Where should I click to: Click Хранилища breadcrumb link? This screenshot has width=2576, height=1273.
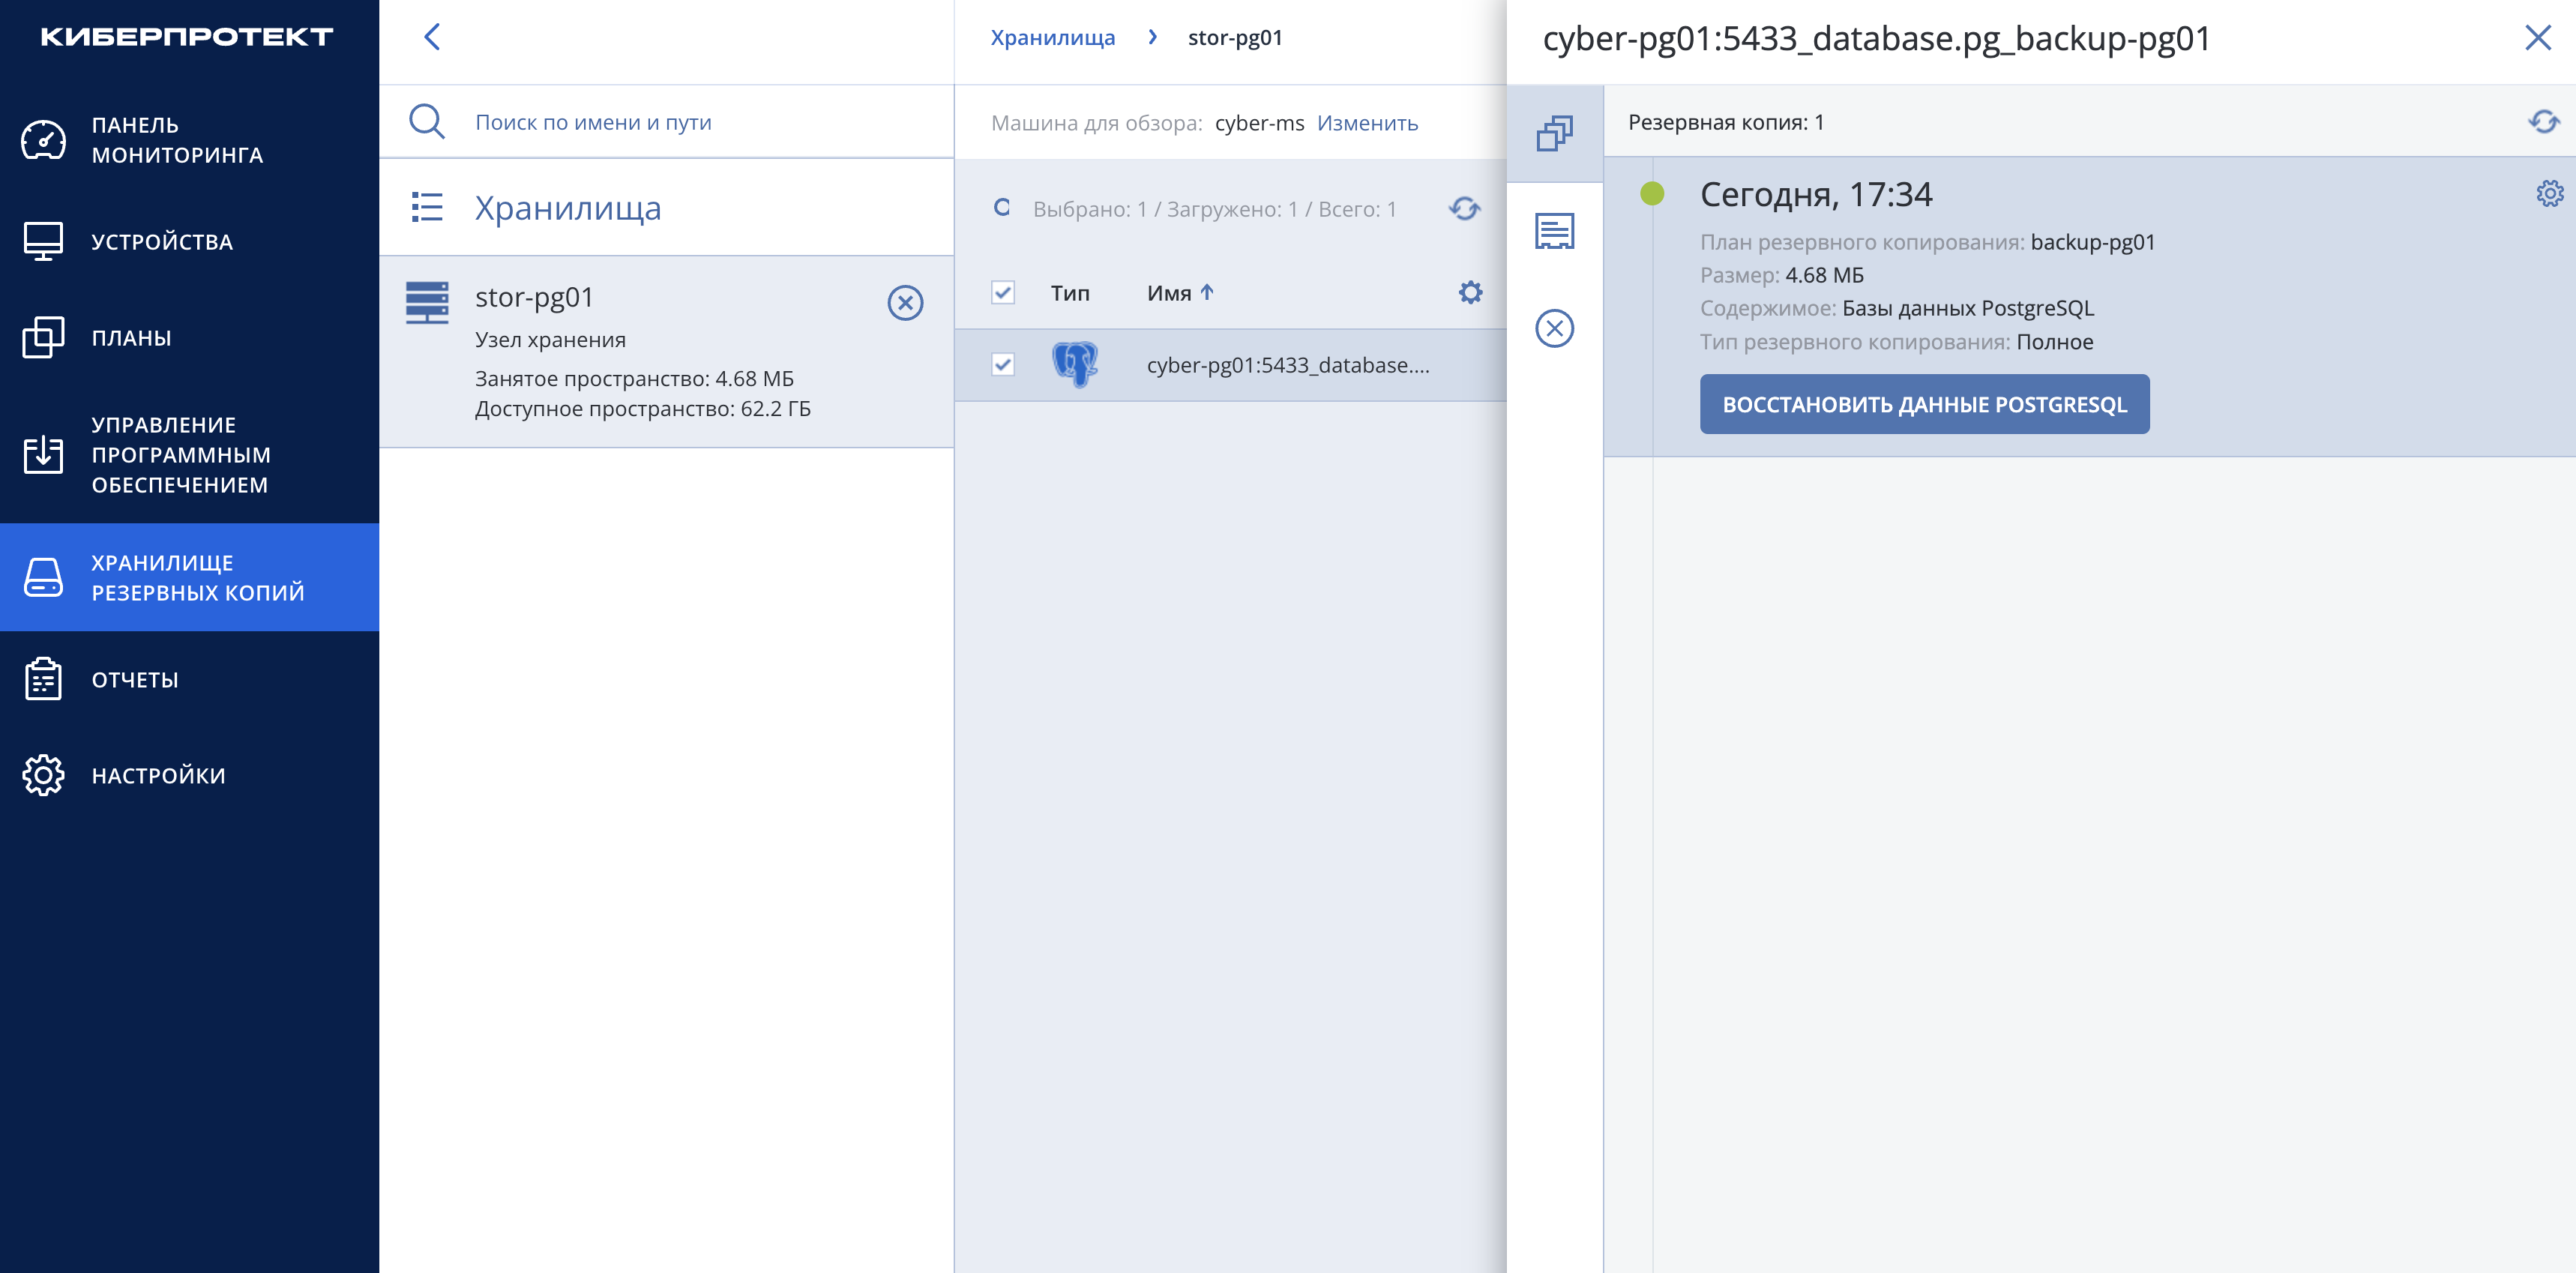pyautogui.click(x=1052, y=38)
